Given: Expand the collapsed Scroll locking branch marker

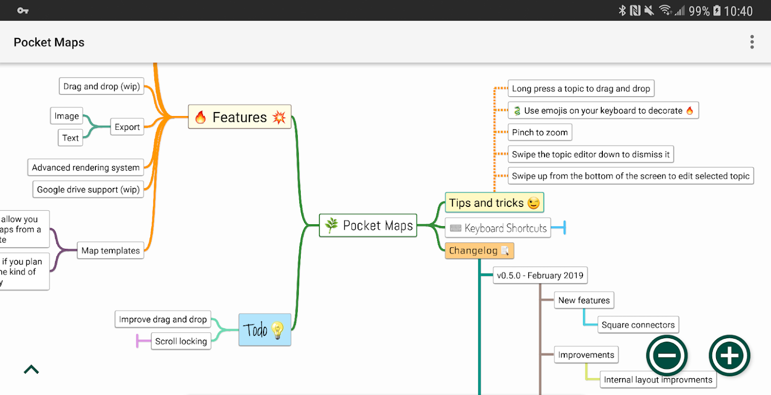Looking at the screenshot, I should click(137, 341).
